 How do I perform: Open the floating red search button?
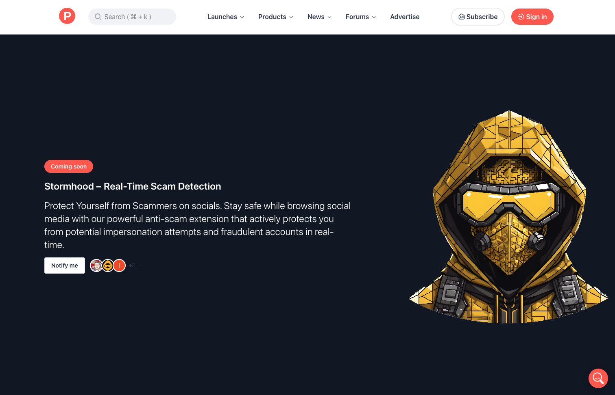pos(598,378)
